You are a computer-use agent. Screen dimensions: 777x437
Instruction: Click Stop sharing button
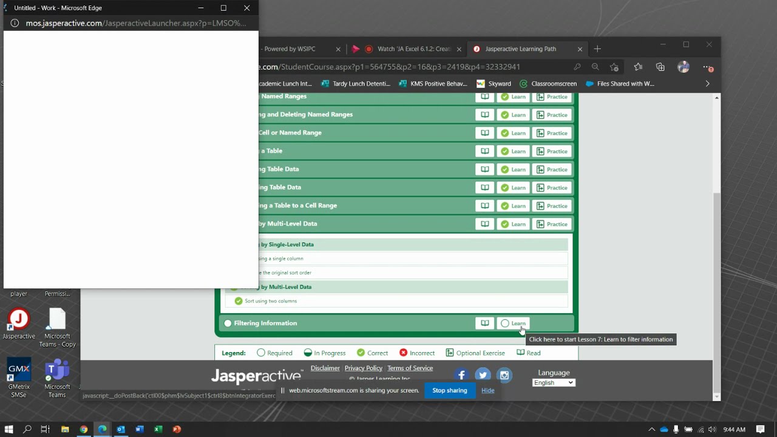point(450,390)
